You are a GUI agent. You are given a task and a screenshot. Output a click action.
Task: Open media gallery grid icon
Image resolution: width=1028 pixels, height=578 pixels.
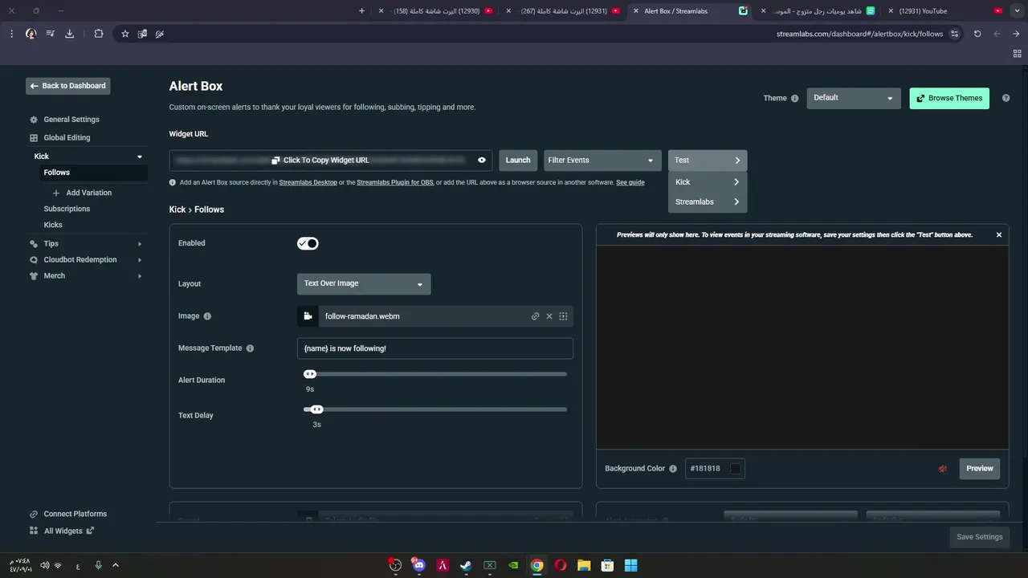click(x=563, y=316)
